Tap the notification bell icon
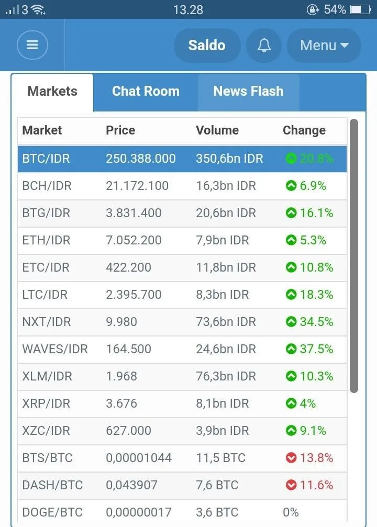This screenshot has width=377, height=527. click(x=264, y=45)
